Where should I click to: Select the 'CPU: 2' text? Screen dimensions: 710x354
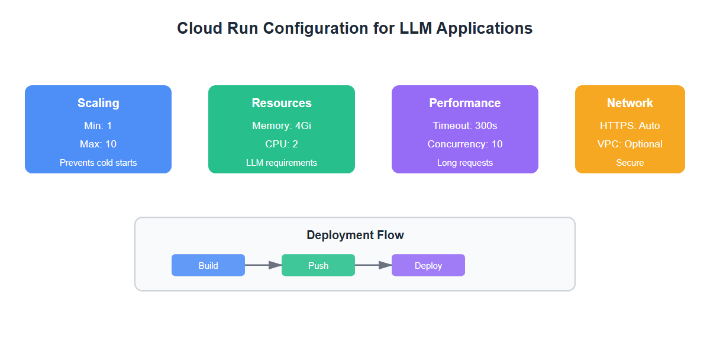click(x=282, y=144)
